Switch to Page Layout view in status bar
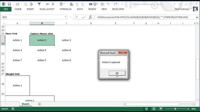The image size is (200, 112). tap(154, 109)
